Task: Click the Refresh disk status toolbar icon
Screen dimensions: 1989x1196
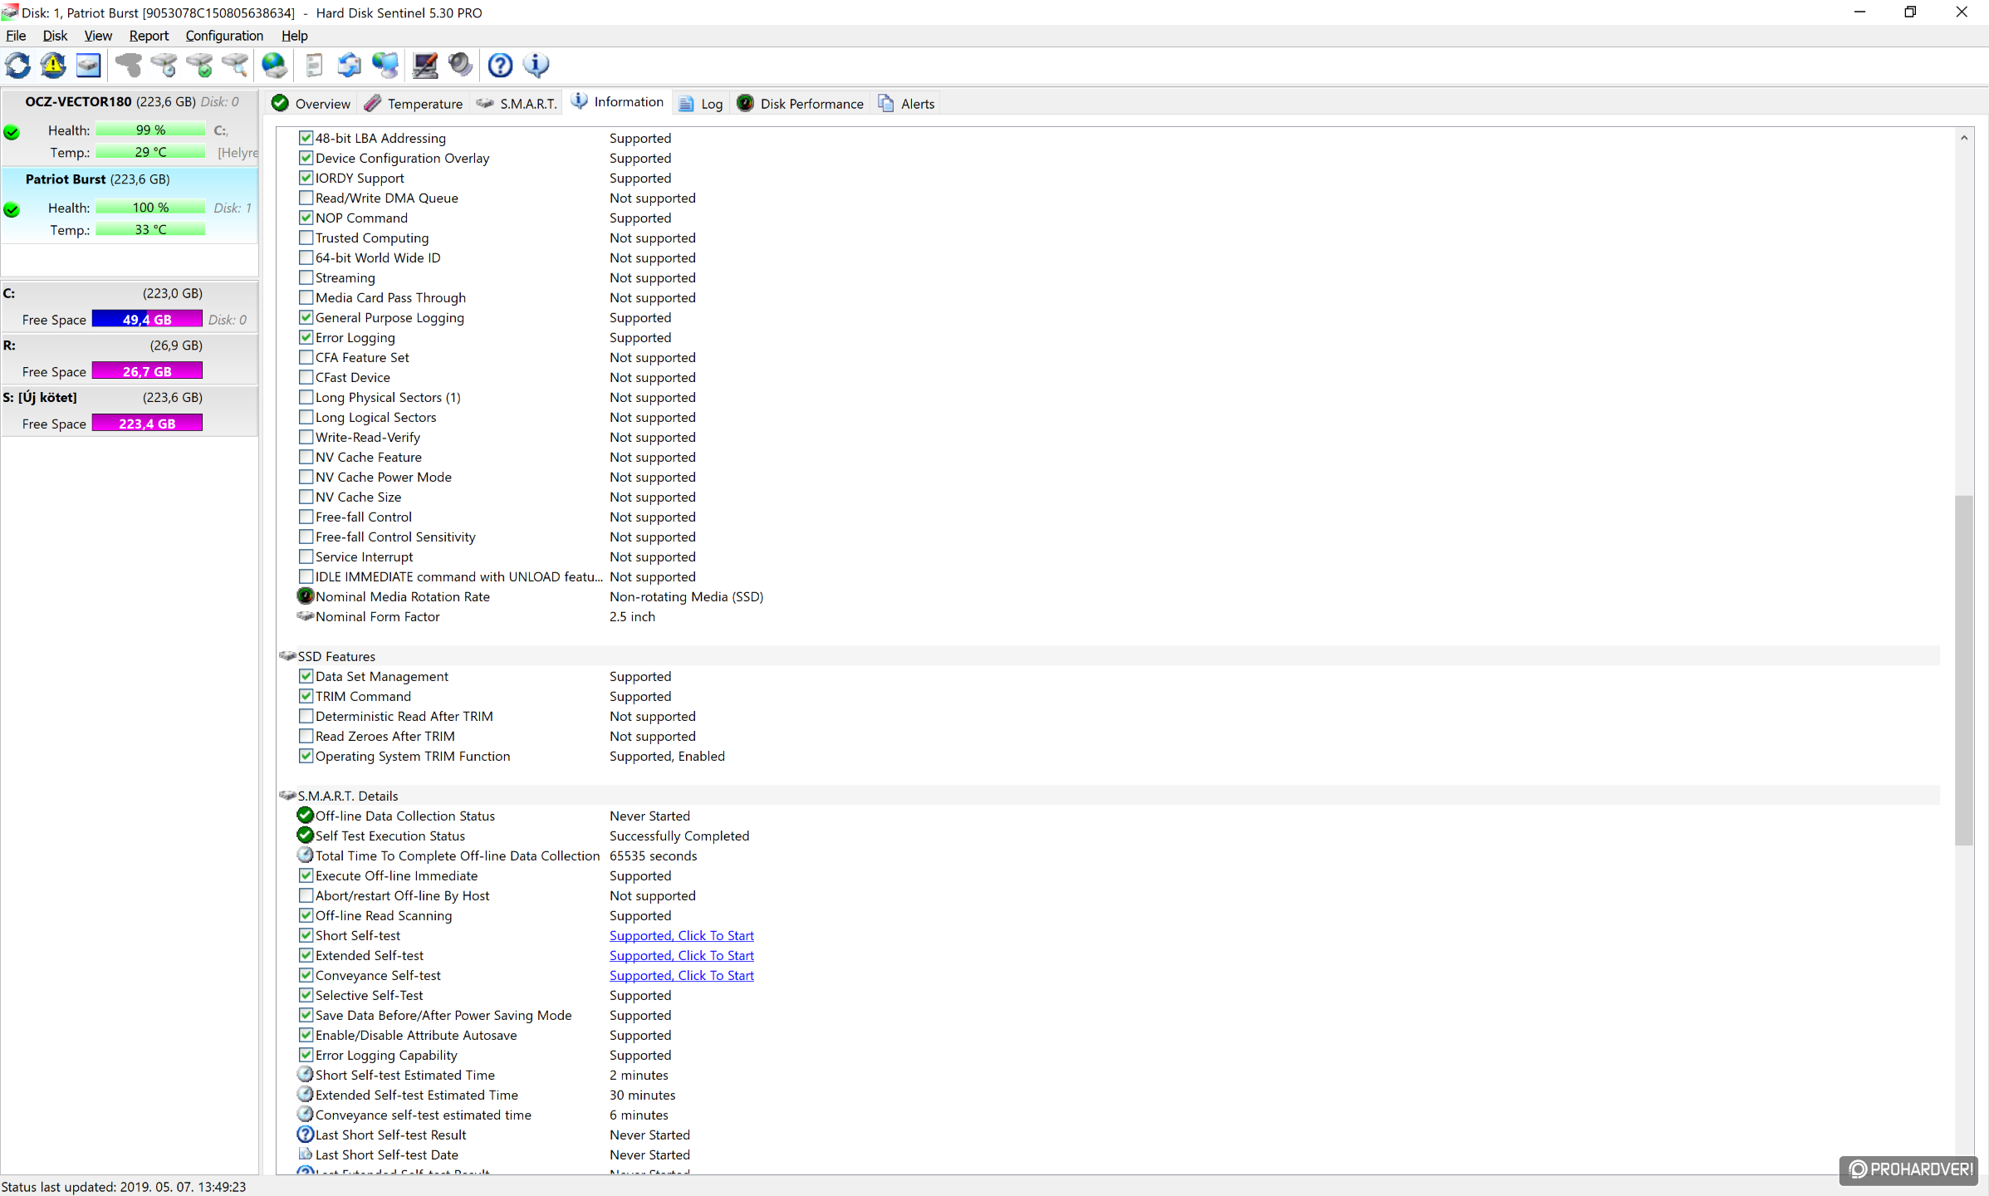Action: [x=18, y=65]
